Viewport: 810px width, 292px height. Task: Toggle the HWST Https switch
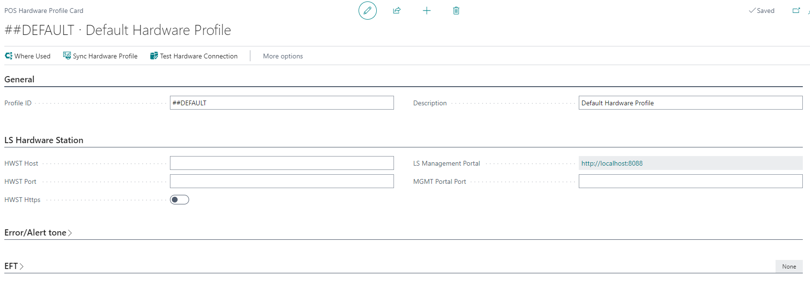click(180, 200)
